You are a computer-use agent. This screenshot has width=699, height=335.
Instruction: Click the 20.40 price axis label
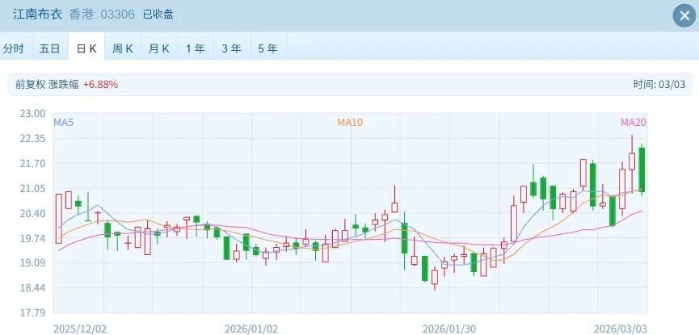coord(32,214)
